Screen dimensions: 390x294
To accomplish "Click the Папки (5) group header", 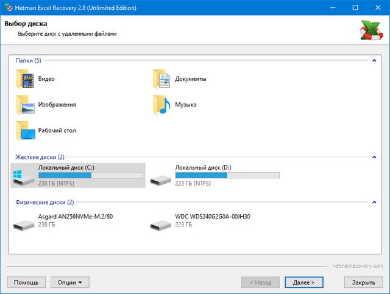I will click(28, 60).
